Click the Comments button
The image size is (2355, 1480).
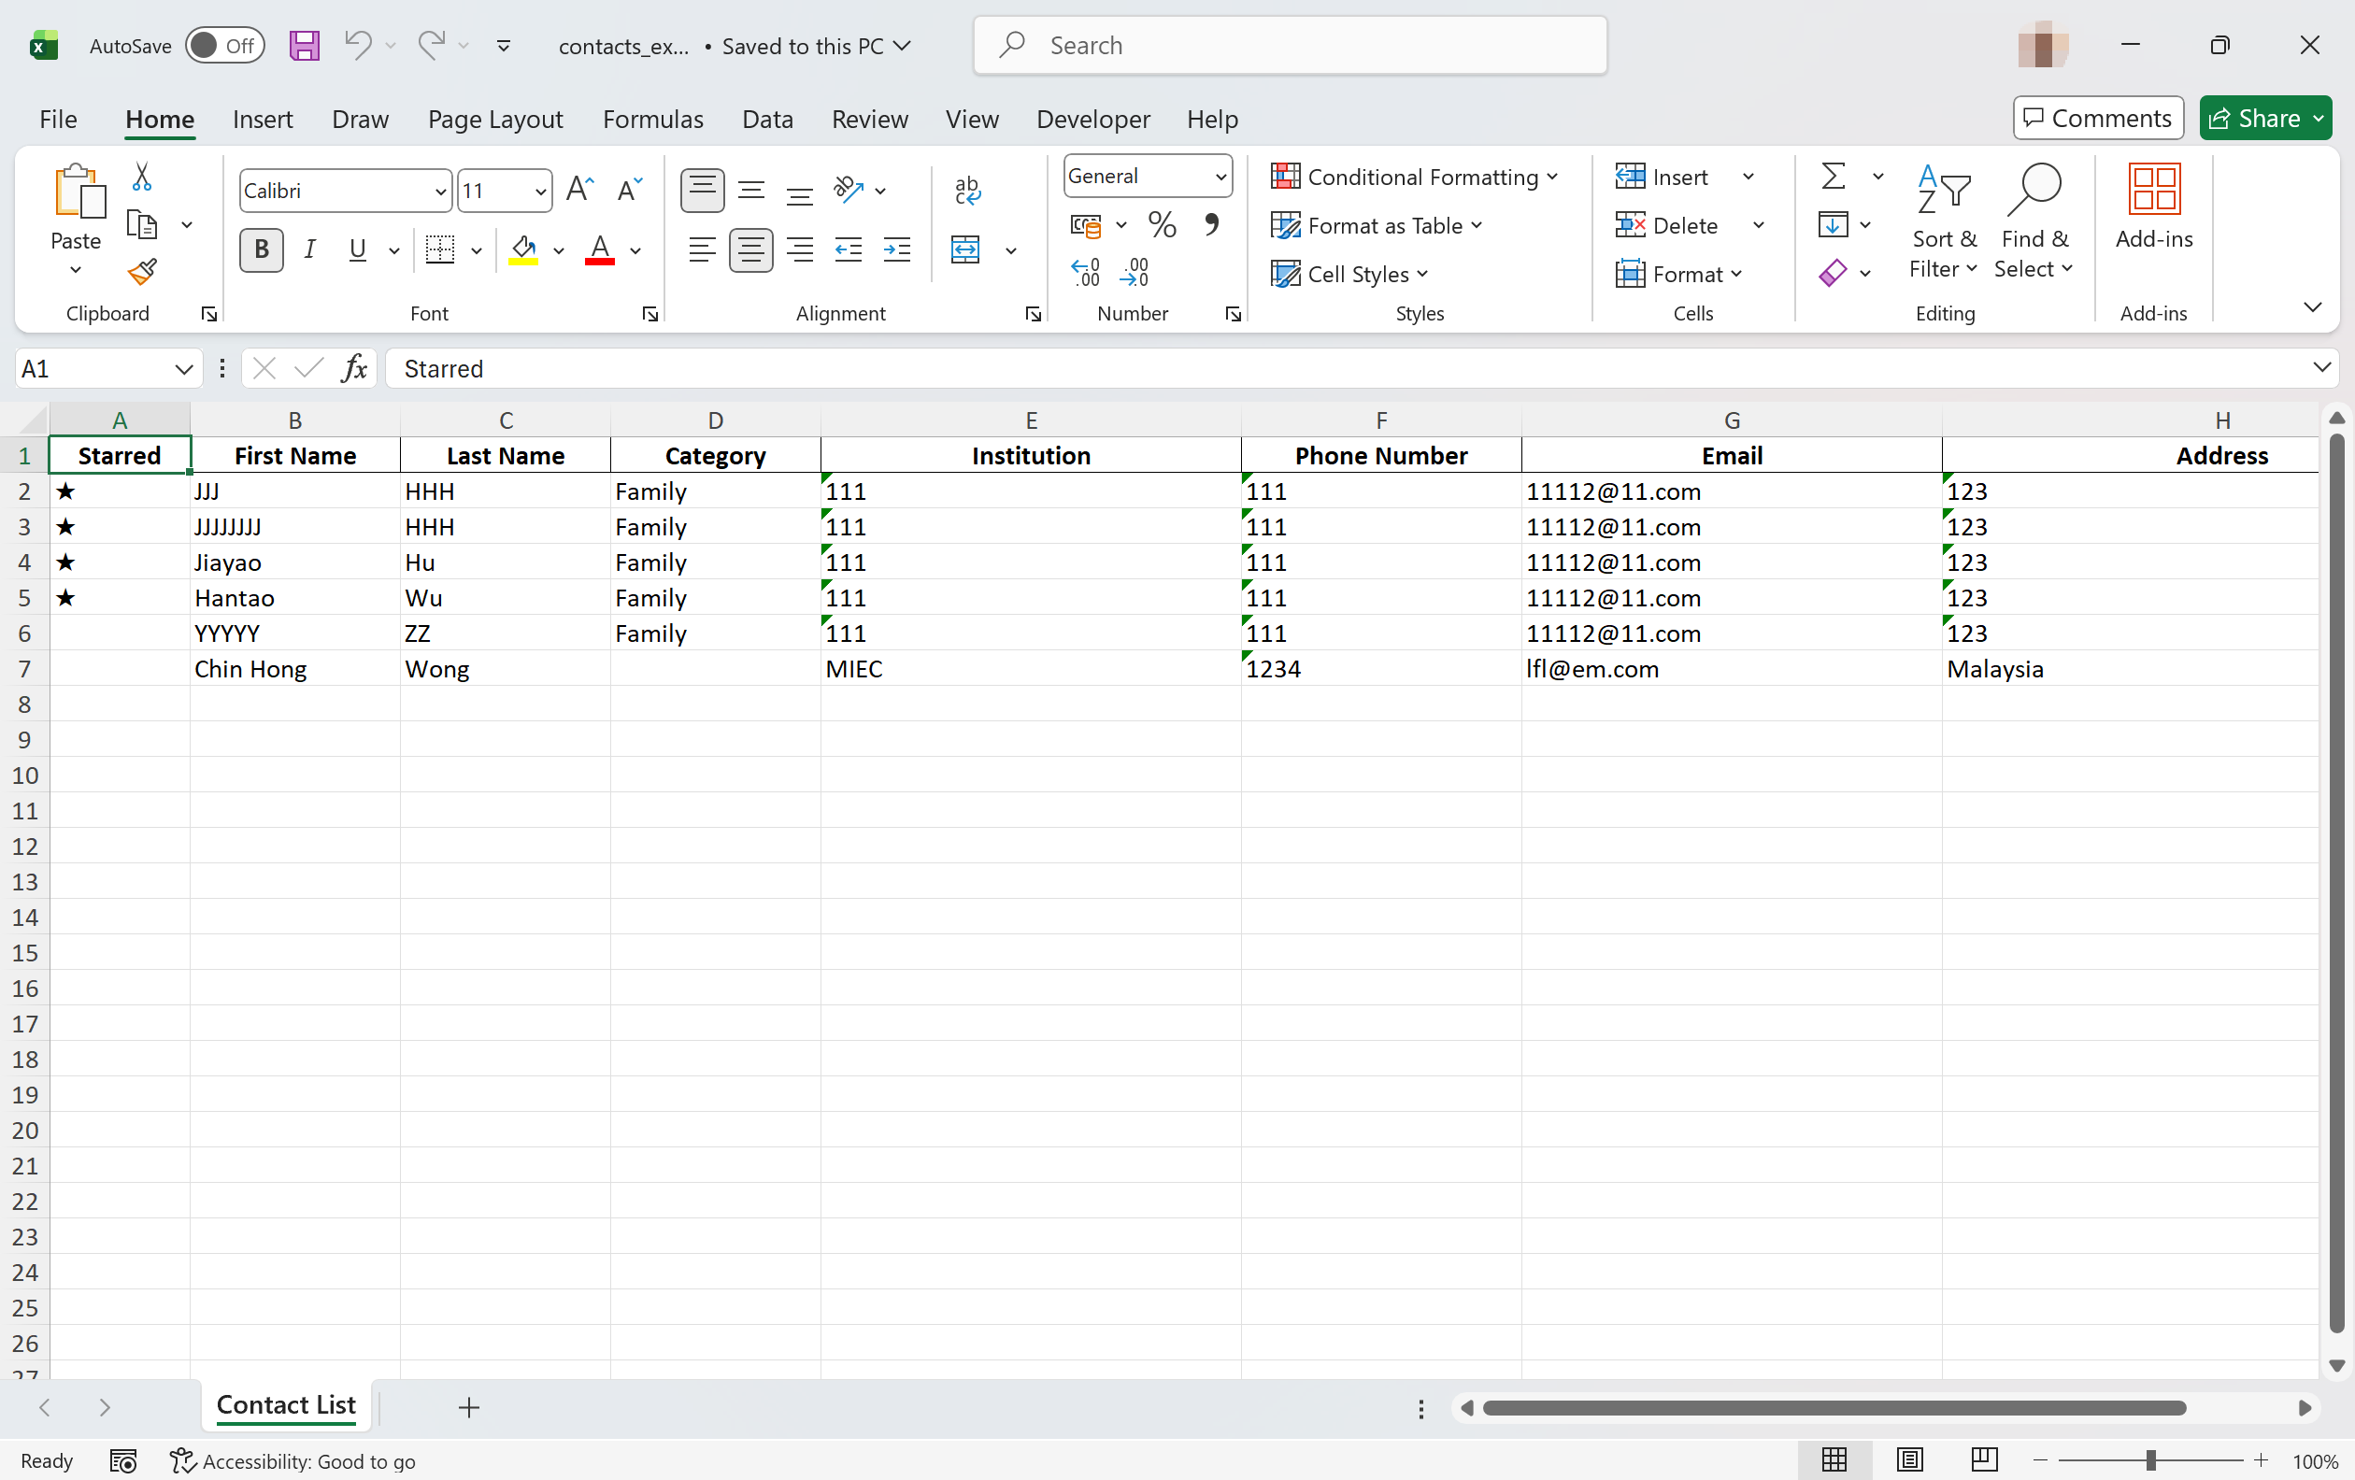(2097, 120)
